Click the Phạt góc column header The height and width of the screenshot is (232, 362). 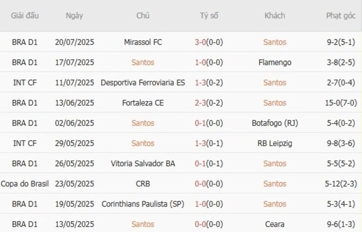341,16
